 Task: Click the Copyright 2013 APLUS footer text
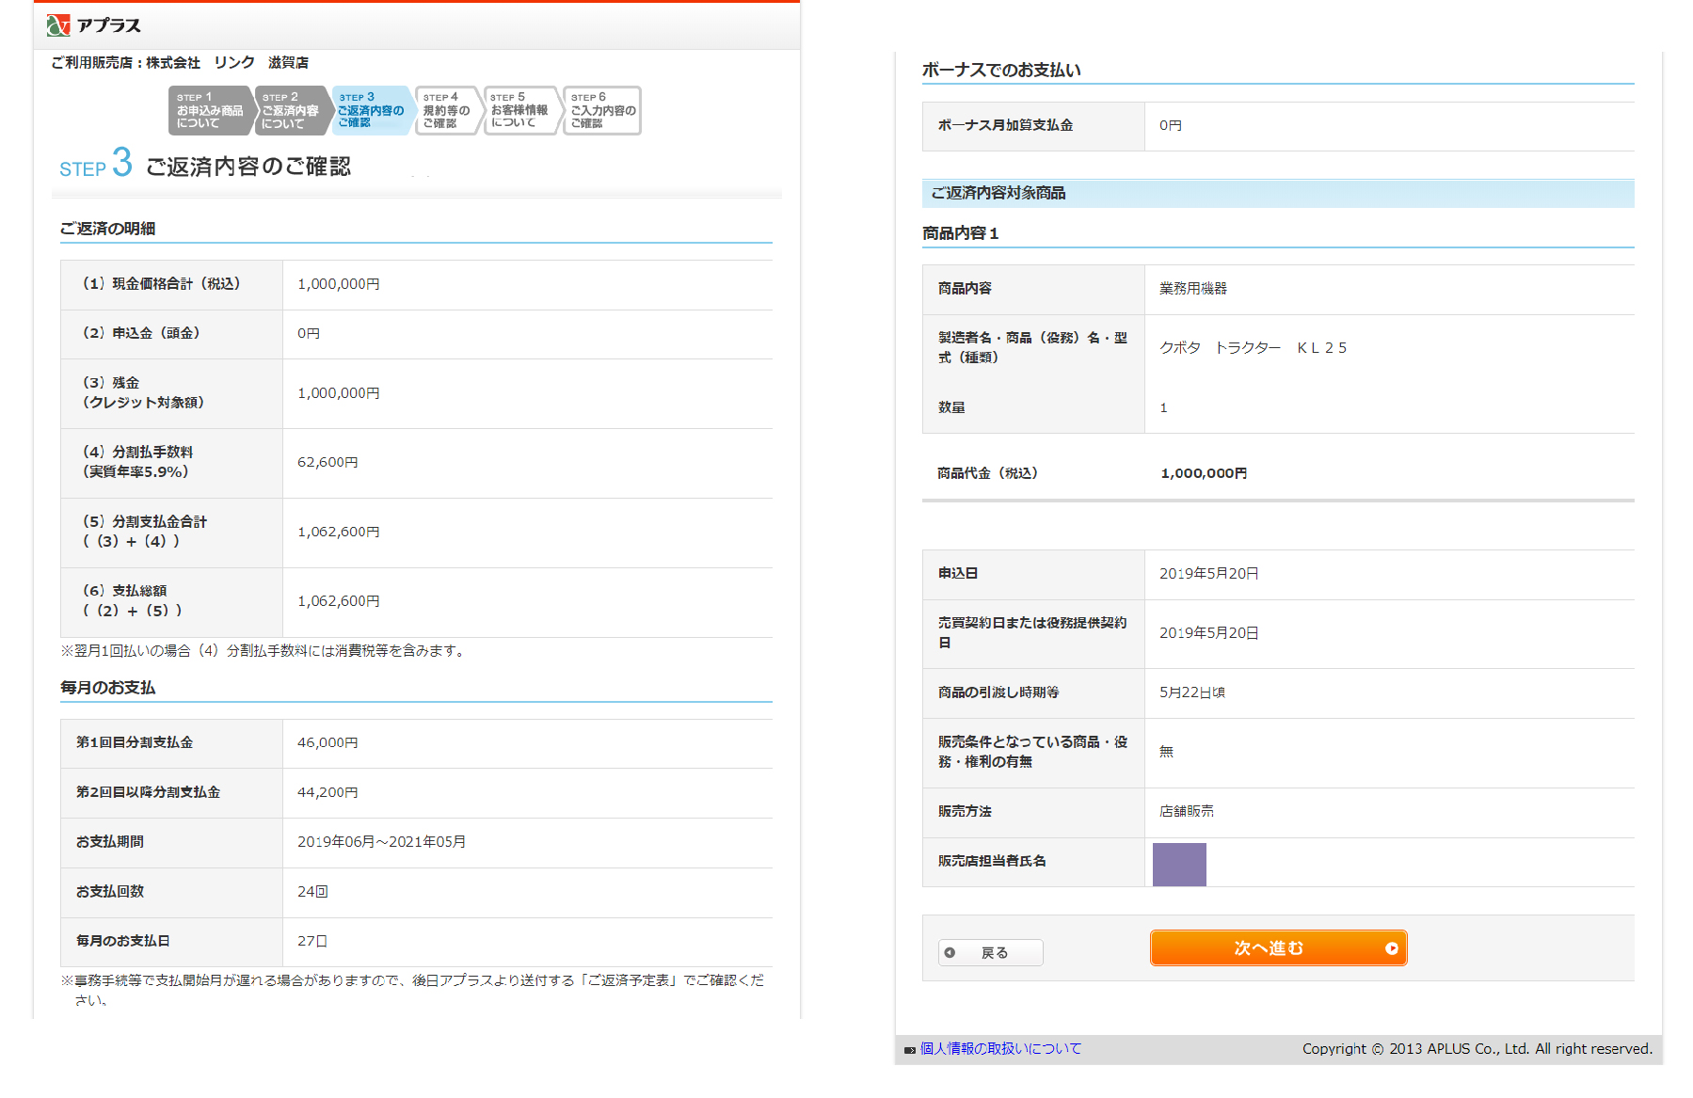tap(1476, 1049)
